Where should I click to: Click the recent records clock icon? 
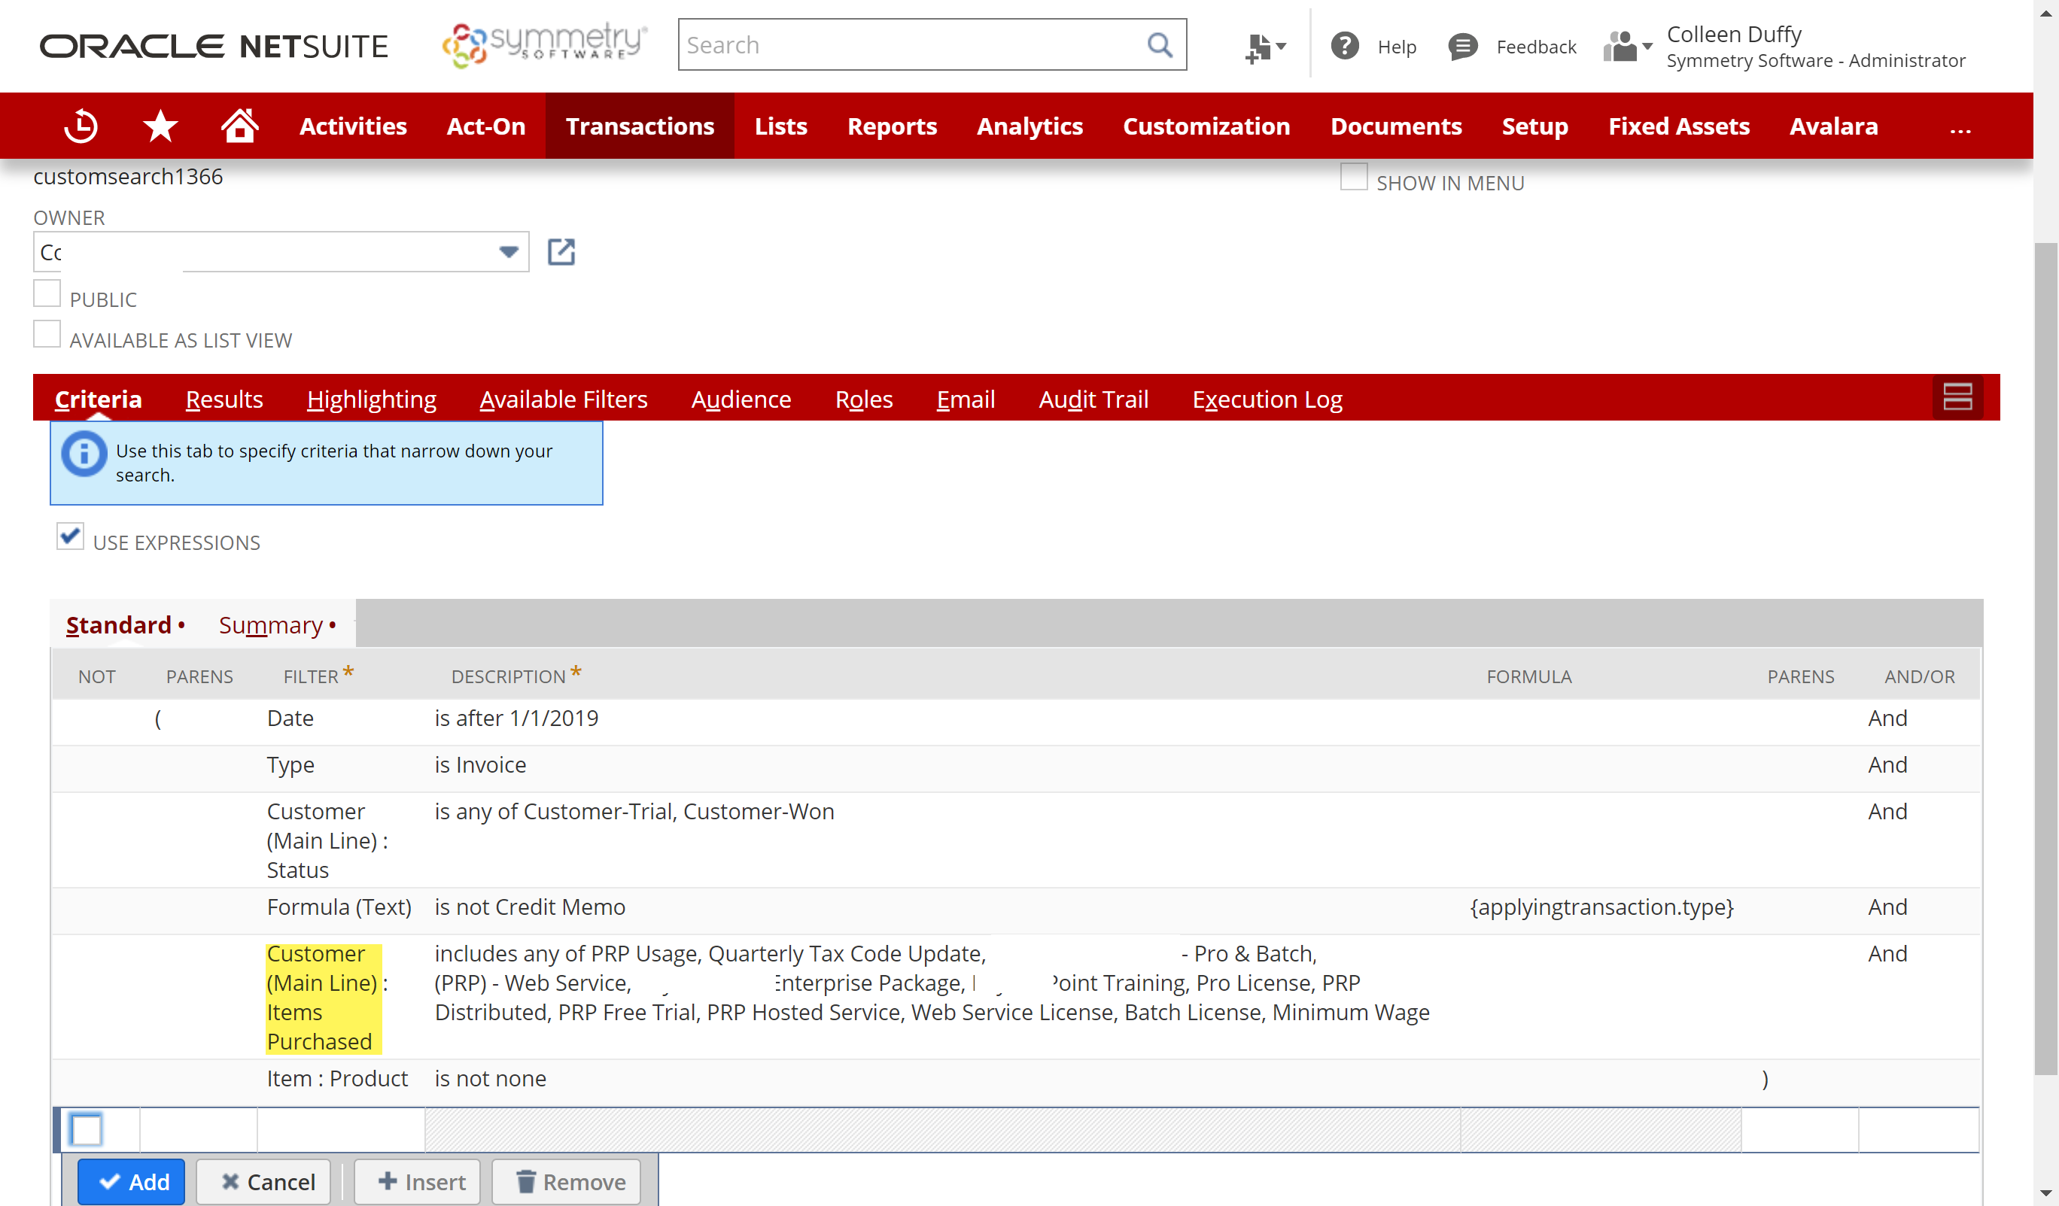(x=81, y=126)
